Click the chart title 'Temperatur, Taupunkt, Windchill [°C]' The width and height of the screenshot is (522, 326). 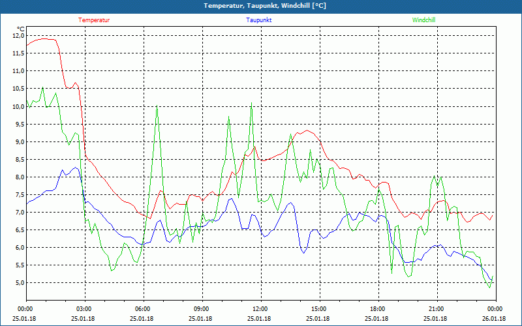265,6
